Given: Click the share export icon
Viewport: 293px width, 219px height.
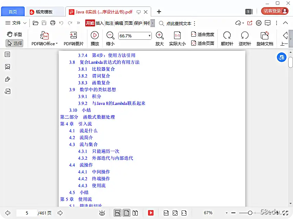Looking at the screenshot, I should tap(249, 23).
